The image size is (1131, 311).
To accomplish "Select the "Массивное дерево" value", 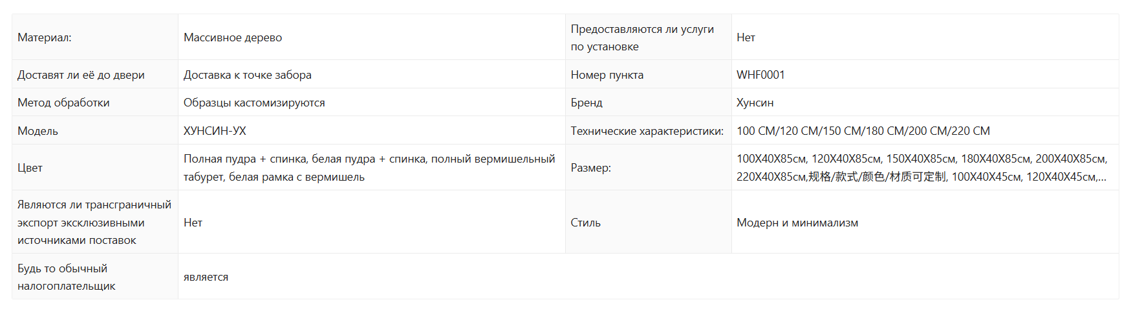I will (x=233, y=37).
